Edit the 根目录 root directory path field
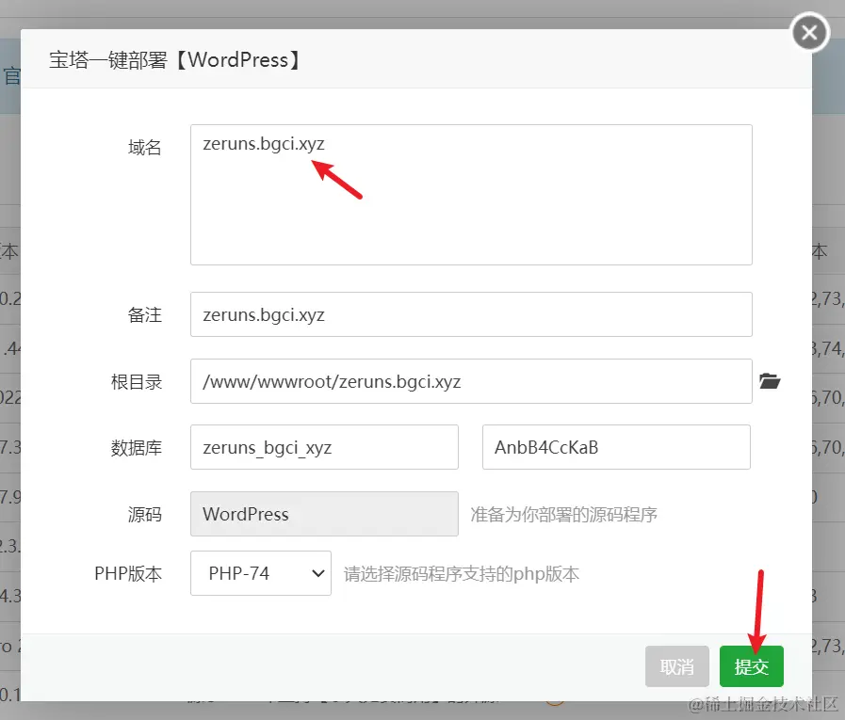The width and height of the screenshot is (845, 720). click(471, 381)
